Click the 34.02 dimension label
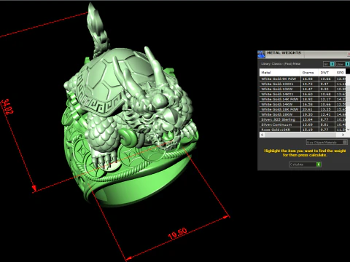 click(x=7, y=106)
